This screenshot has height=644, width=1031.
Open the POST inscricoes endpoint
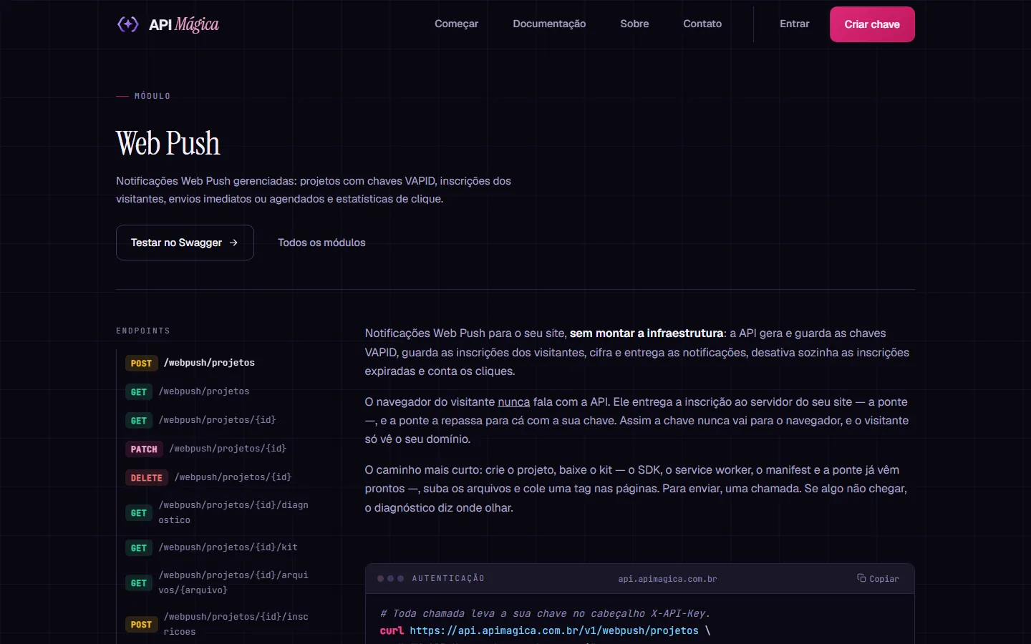tap(217, 624)
